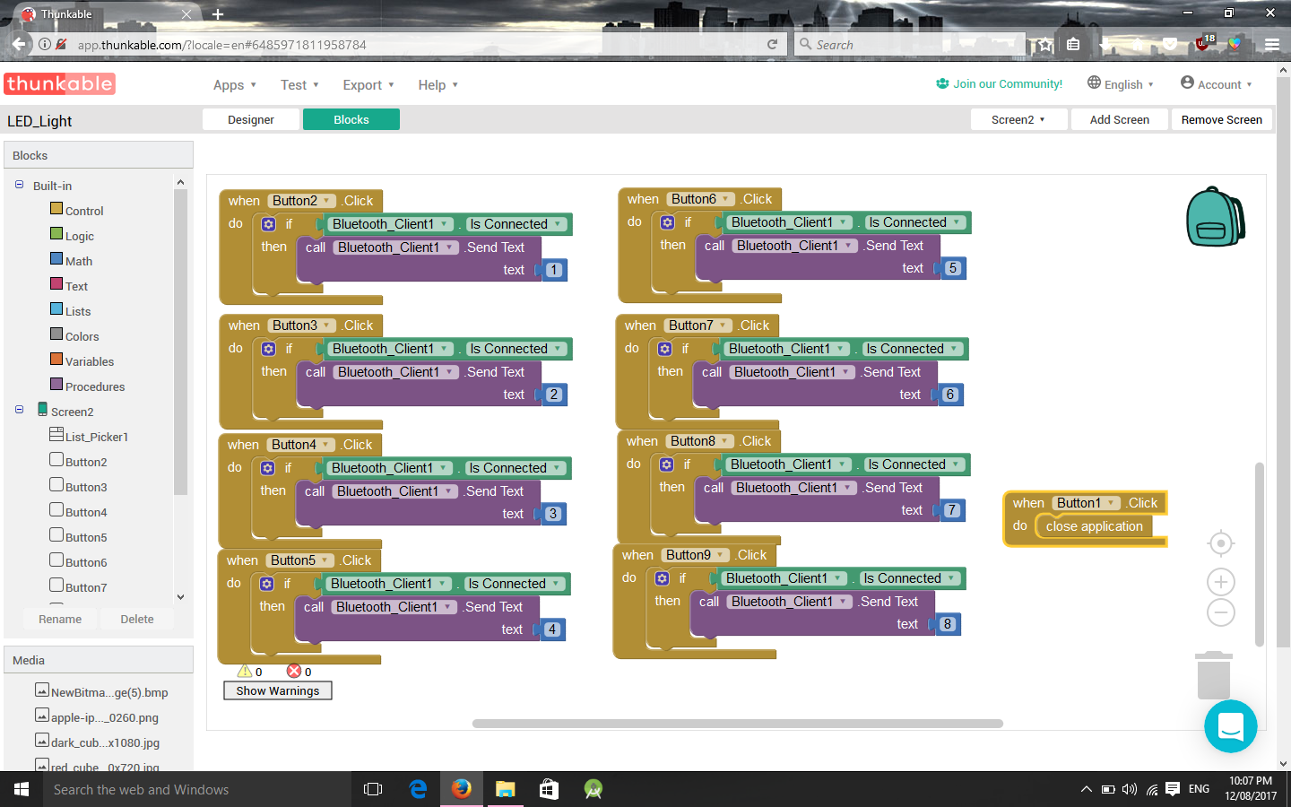Select the dark_cub...x1080.jpg media file

point(97,742)
